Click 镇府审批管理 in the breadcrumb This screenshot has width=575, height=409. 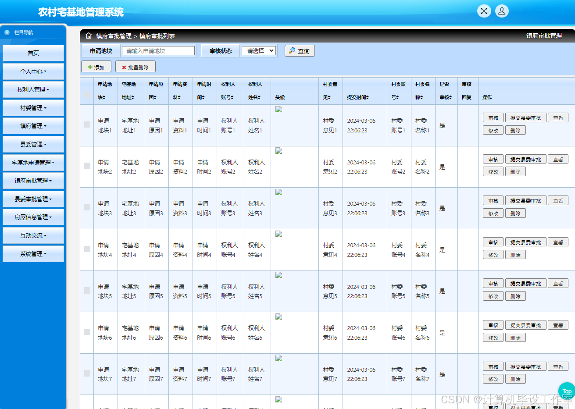tap(114, 36)
